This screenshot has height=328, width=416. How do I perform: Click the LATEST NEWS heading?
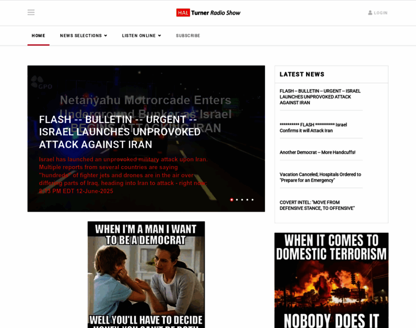click(302, 74)
